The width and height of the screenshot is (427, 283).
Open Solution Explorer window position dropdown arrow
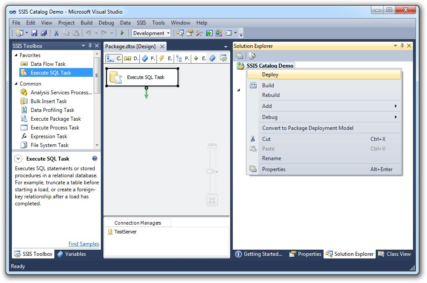395,46
